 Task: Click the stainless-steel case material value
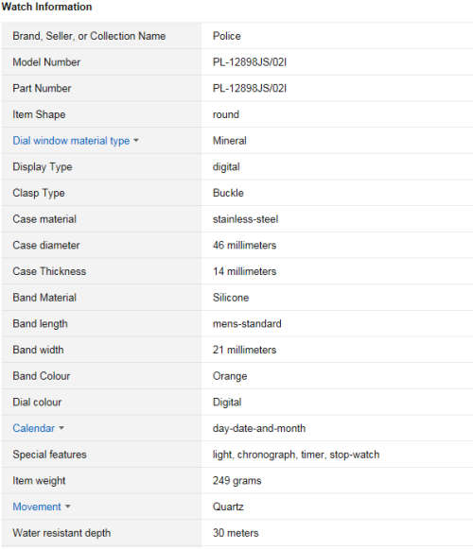(245, 219)
